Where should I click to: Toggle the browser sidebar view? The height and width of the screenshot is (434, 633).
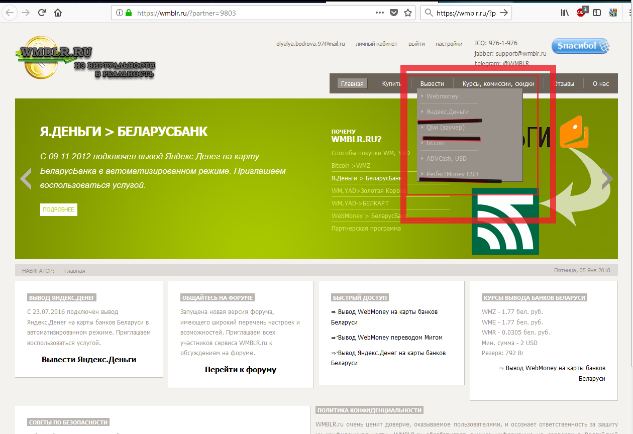(597, 13)
